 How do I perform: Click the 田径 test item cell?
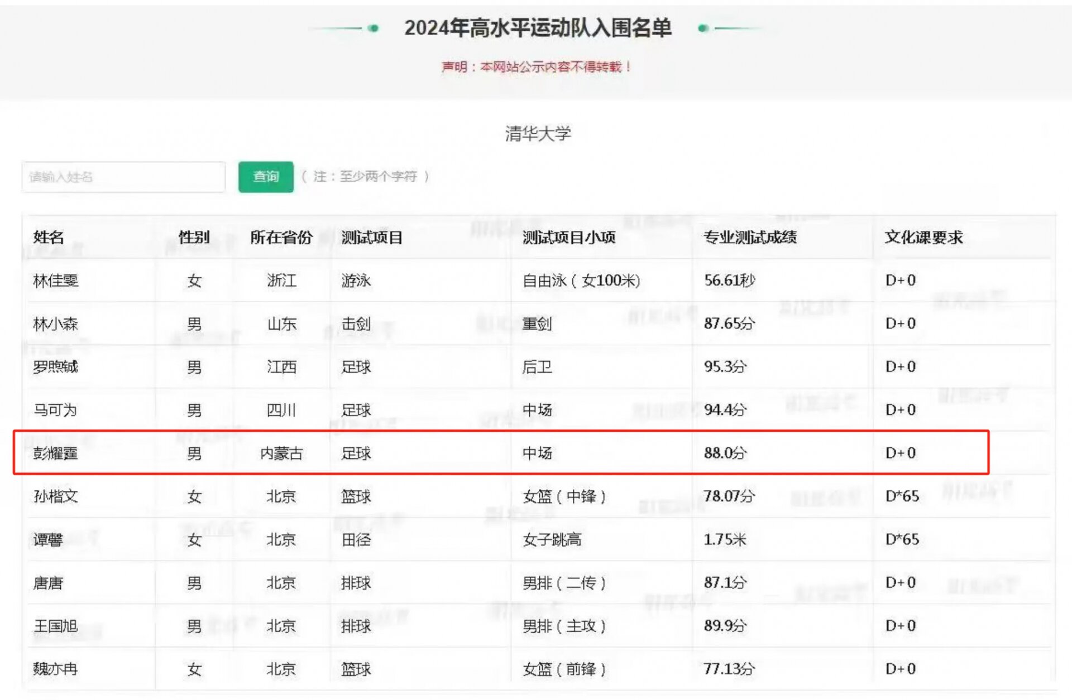coord(356,540)
